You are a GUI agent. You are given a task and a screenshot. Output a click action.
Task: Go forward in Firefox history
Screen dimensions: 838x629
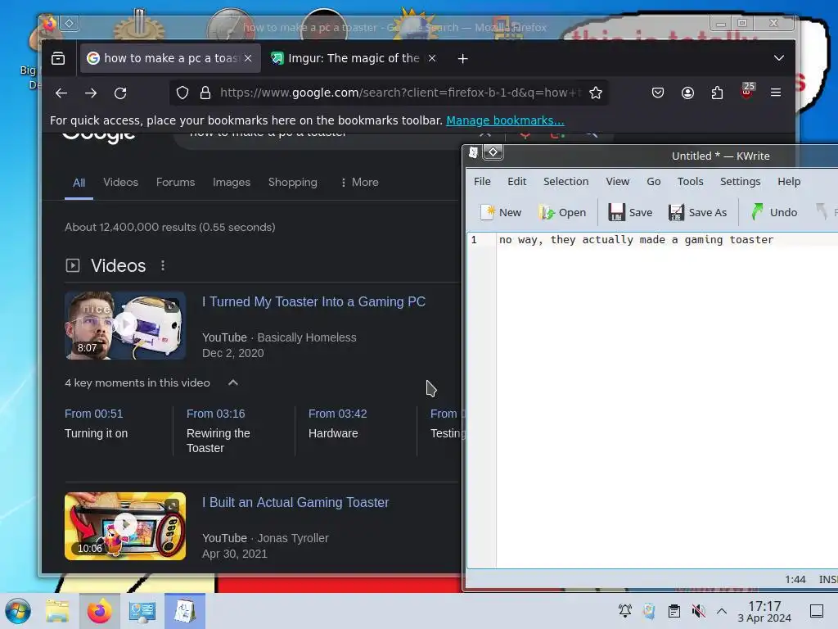91,93
